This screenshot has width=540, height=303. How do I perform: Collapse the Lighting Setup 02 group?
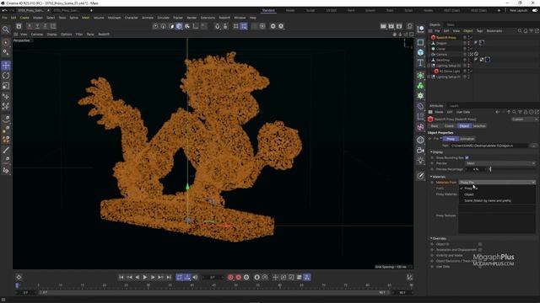pyautogui.click(x=429, y=66)
